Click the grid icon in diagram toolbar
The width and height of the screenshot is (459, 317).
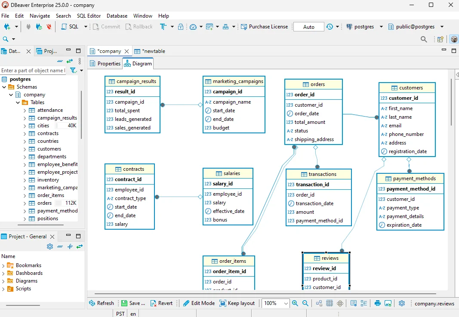[330, 303]
